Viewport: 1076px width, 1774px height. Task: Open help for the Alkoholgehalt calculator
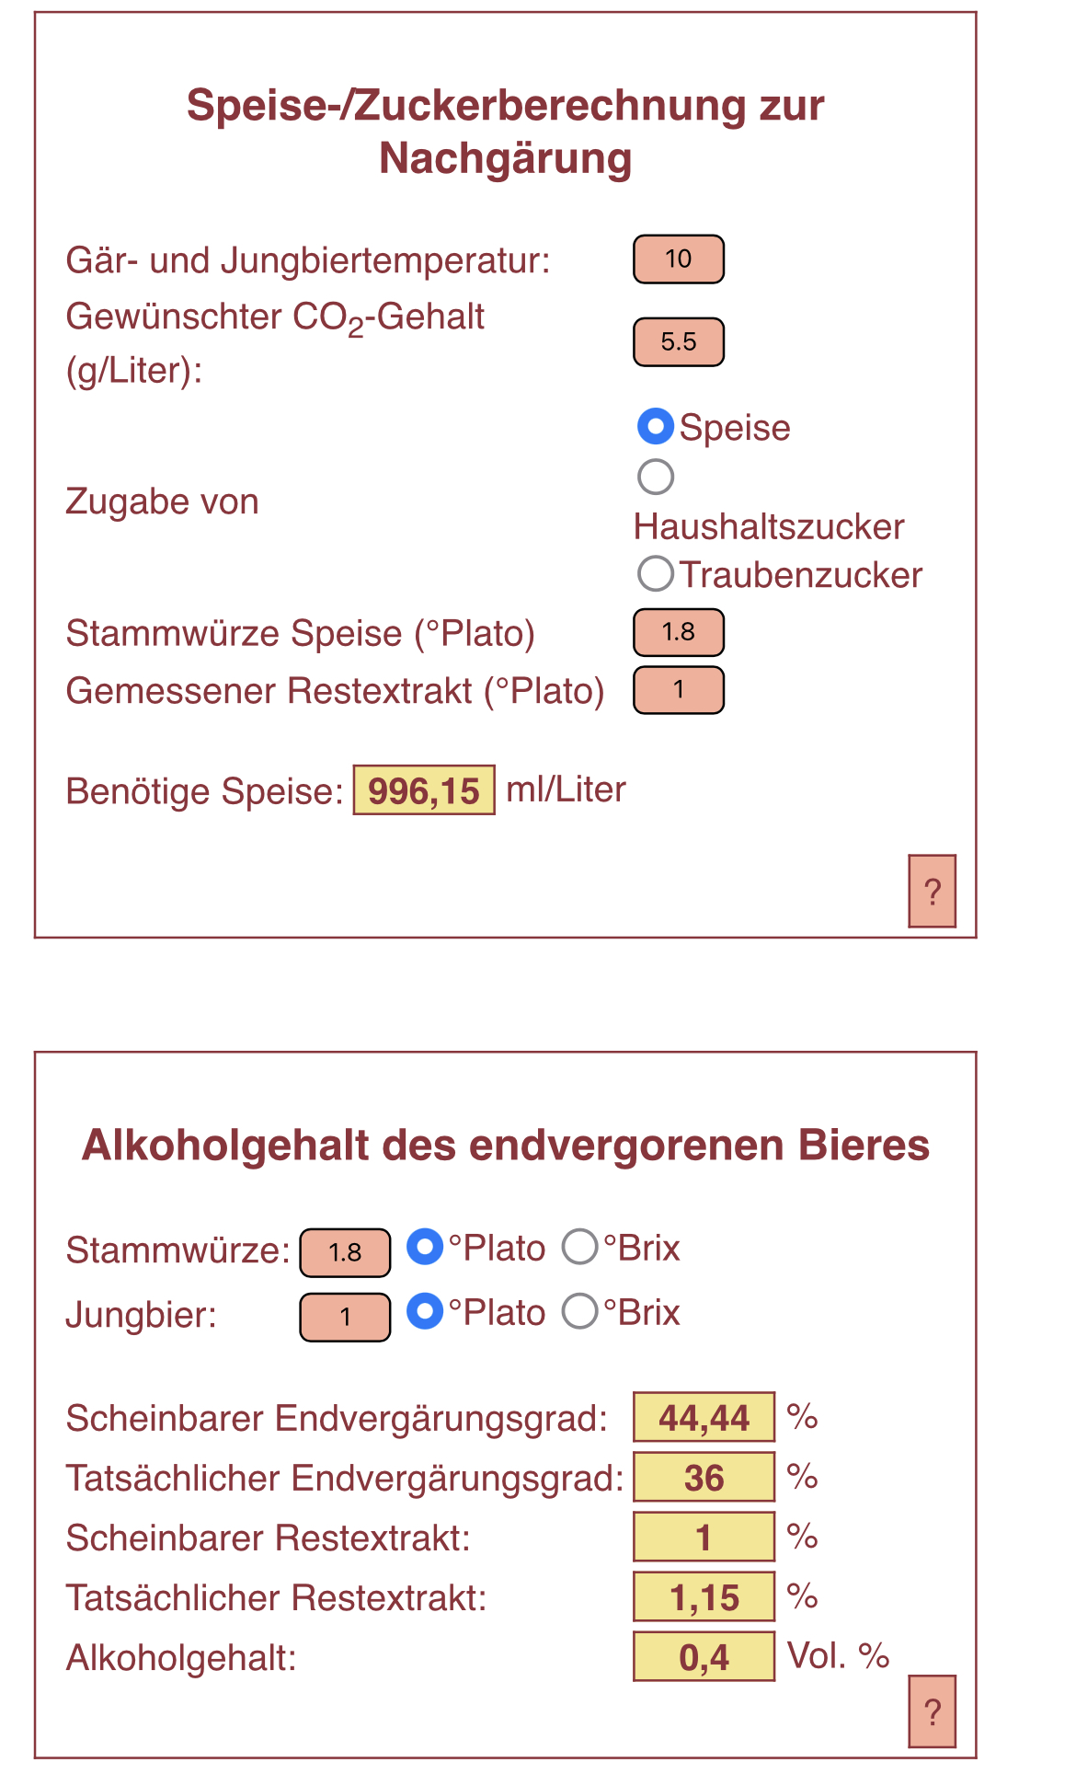point(932,1711)
